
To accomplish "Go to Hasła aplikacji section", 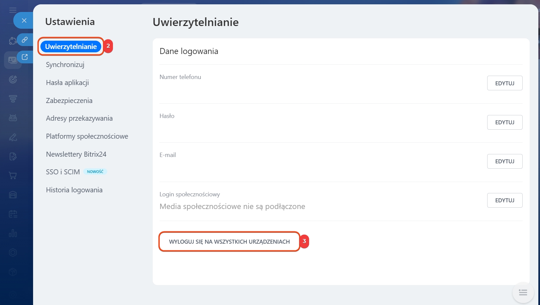I will pos(67,83).
